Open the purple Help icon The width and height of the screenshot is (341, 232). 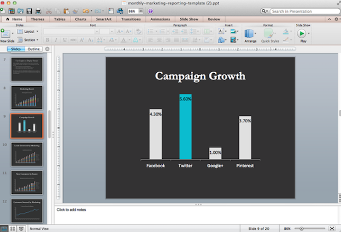click(x=150, y=11)
